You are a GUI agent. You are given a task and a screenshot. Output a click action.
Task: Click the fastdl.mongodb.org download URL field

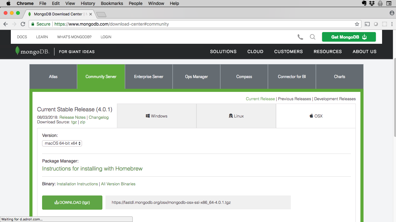tap(198, 203)
